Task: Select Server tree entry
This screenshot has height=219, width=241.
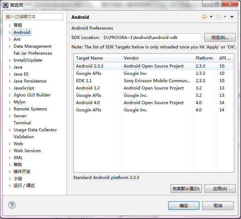Action: pos(20,116)
